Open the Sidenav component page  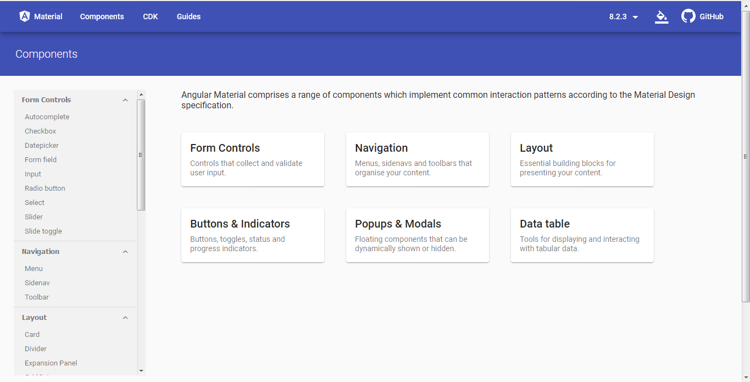tap(37, 283)
